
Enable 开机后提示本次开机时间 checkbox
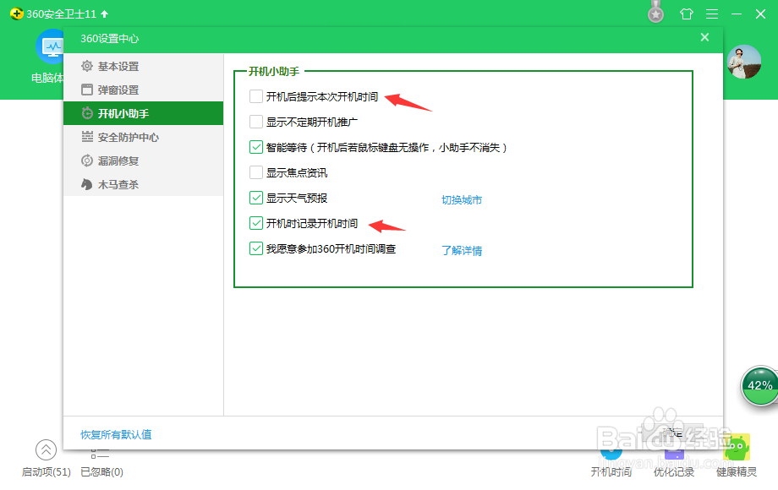[x=256, y=96]
